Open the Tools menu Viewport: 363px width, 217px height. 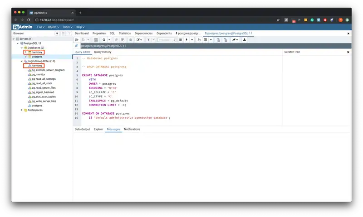(x=67, y=27)
